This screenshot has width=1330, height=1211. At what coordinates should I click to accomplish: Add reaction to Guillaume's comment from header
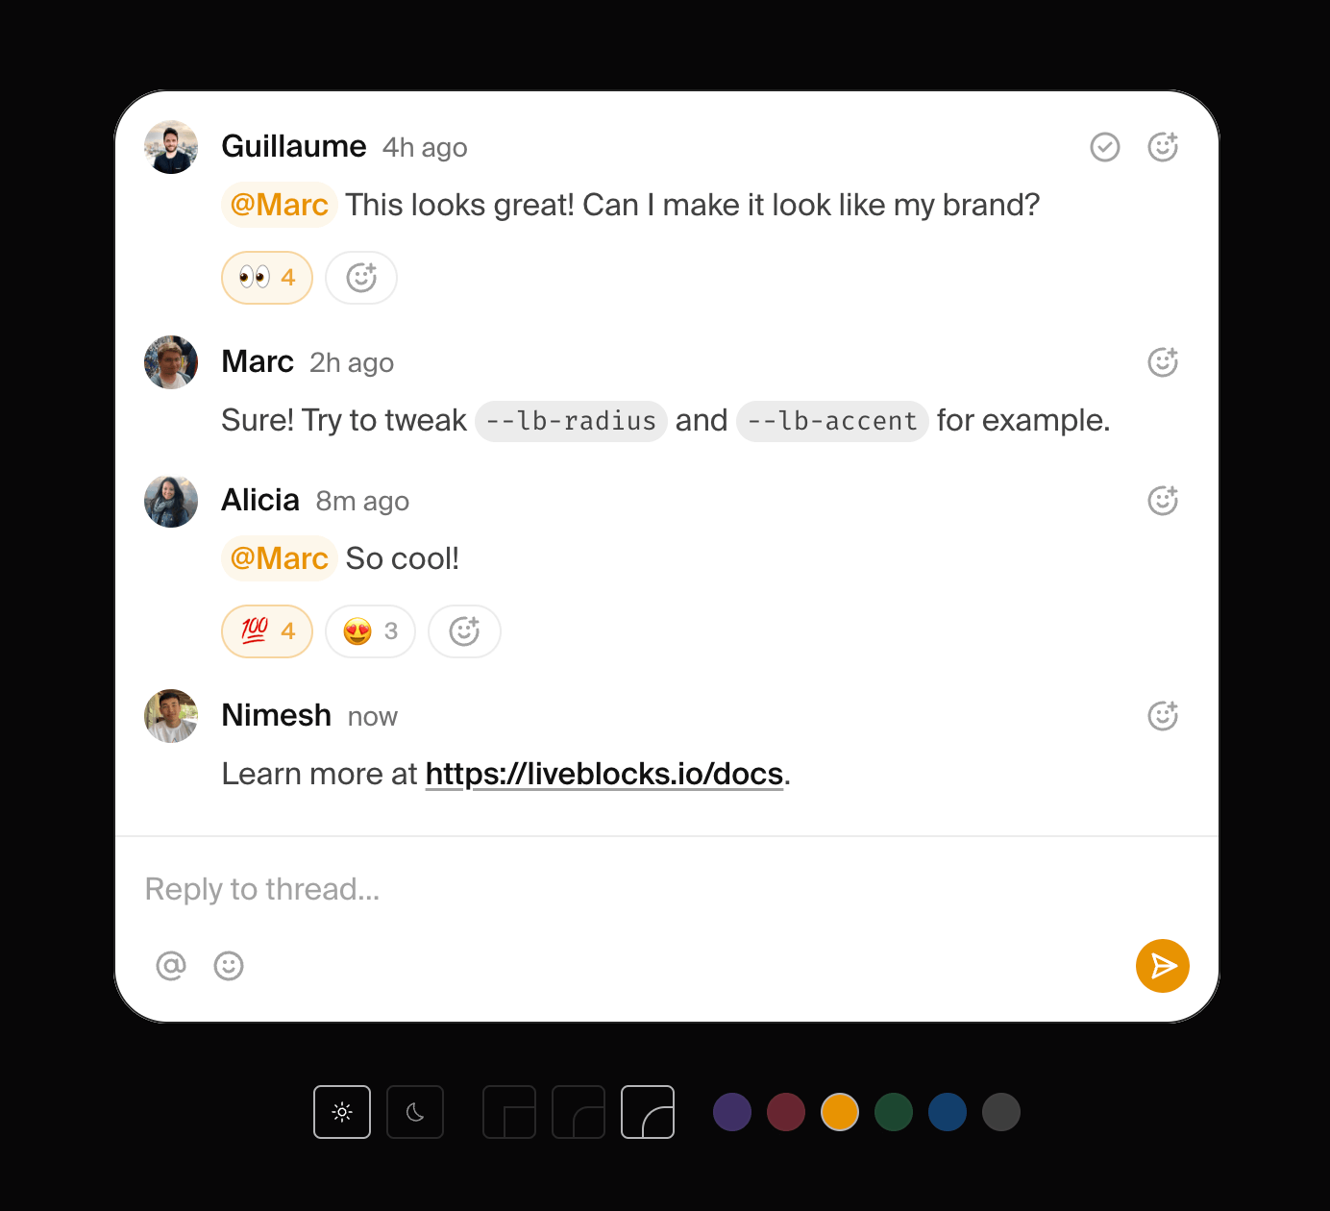click(x=1163, y=147)
